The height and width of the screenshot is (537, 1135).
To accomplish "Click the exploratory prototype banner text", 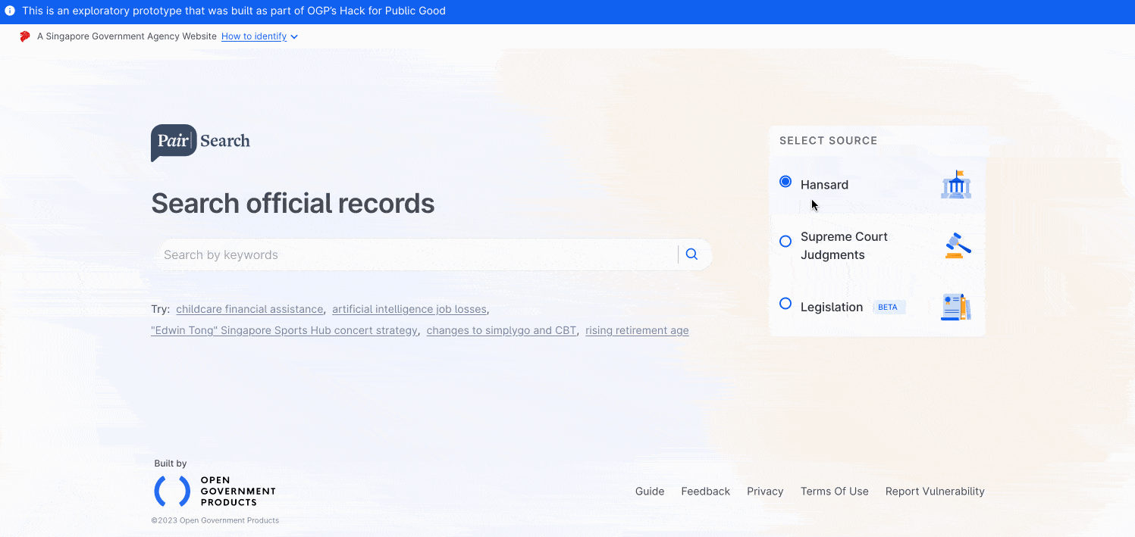I will click(234, 11).
